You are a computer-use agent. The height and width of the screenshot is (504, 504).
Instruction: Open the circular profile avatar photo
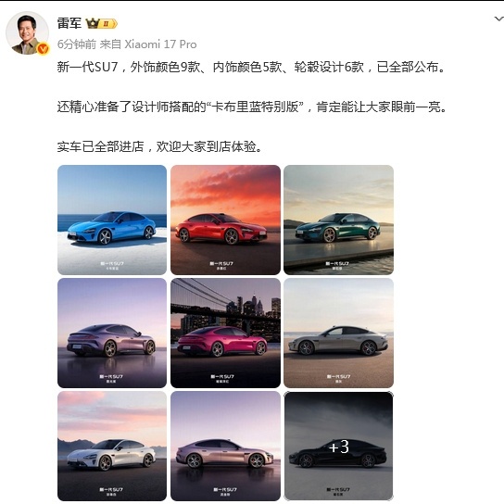(27, 33)
